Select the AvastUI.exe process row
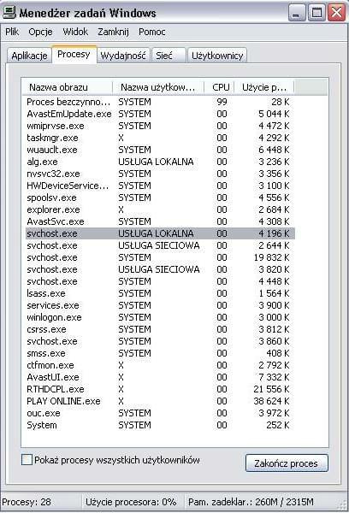The height and width of the screenshot is (513, 349). click(x=160, y=377)
